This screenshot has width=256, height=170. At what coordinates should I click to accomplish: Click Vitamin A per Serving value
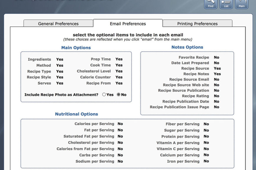tap(206, 143)
